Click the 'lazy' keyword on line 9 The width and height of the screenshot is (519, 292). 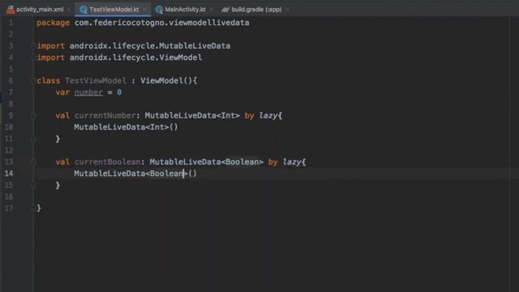point(268,115)
